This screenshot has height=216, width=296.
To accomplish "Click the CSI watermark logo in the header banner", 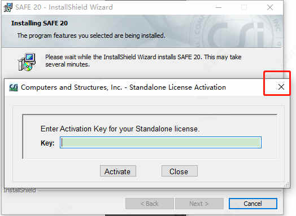I will pos(240,32).
